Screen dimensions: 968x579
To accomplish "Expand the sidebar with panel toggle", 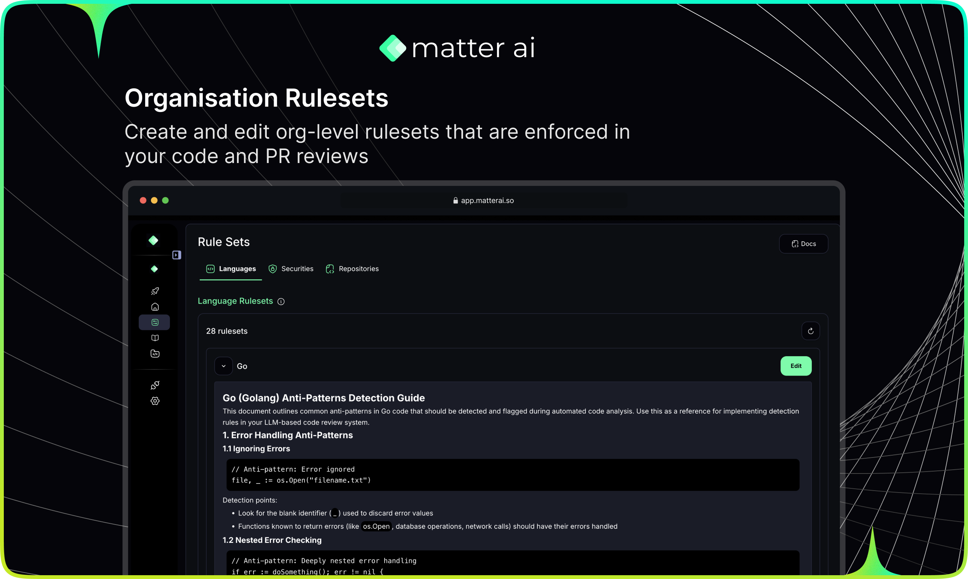I will pyautogui.click(x=176, y=255).
